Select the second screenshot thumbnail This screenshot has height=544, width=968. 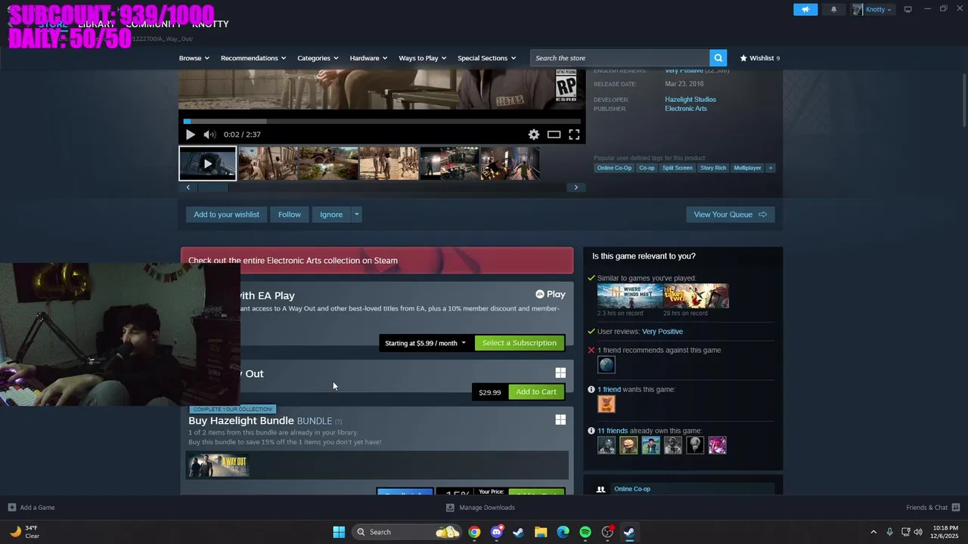click(328, 164)
